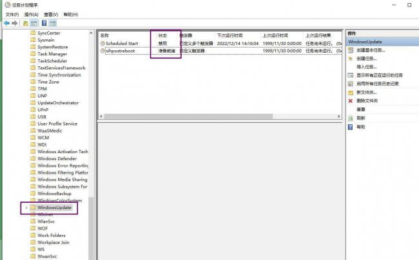Expand the WindowsUpdate tree node chevron
This screenshot has height=260, width=419.
26,207
